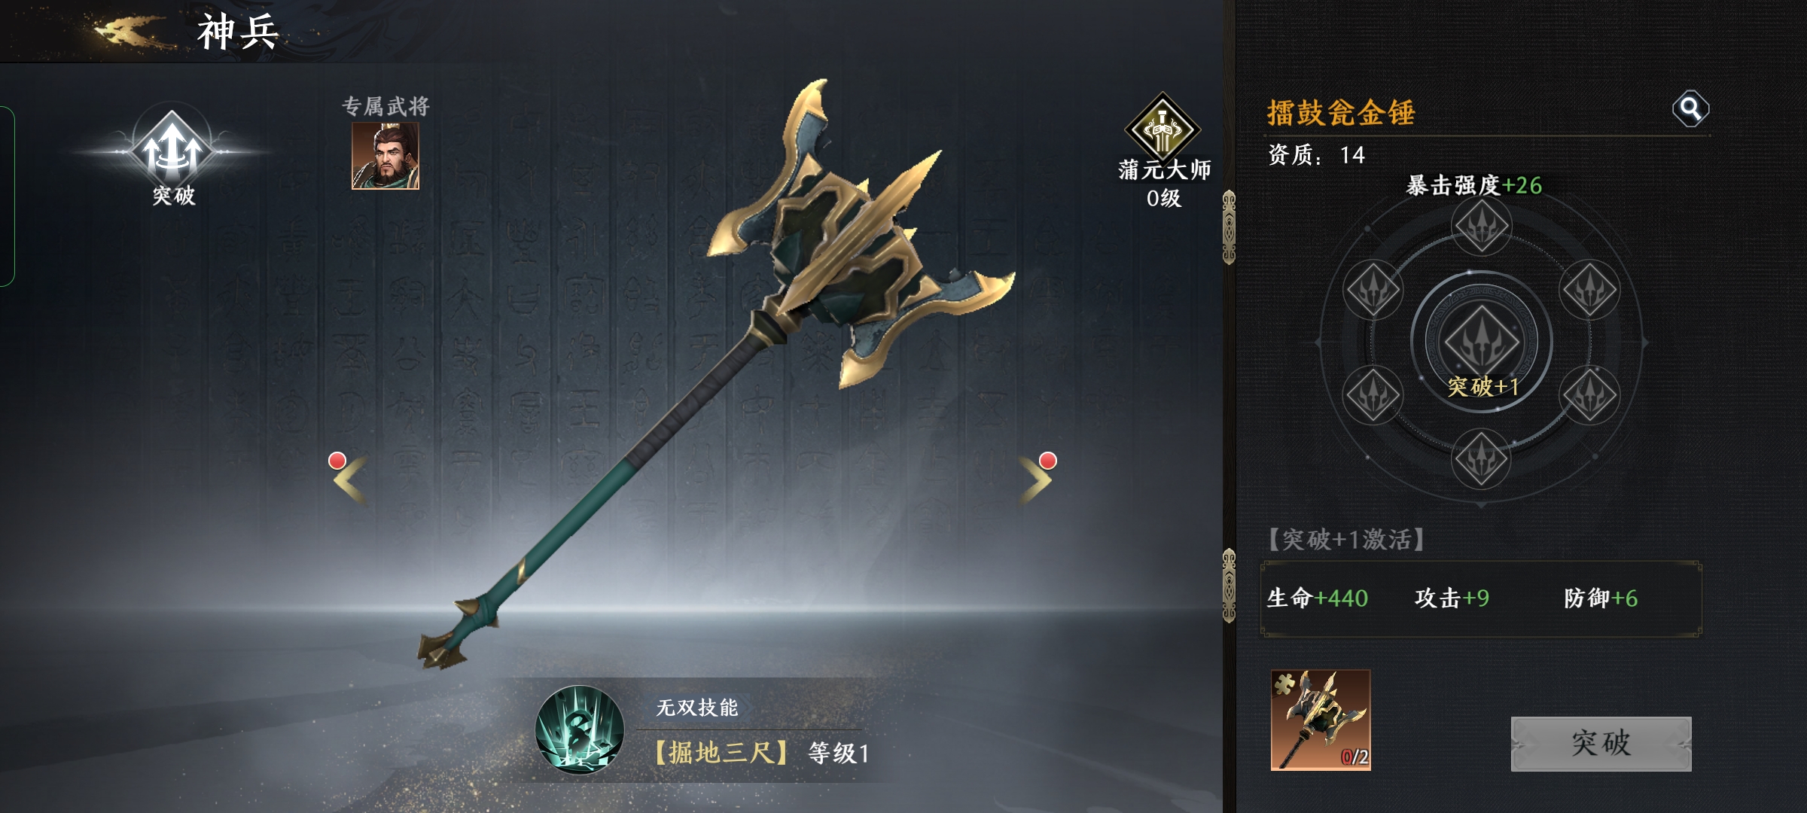Select the central 突破+1 emblem
Image resolution: width=1807 pixels, height=813 pixels.
pos(1481,343)
